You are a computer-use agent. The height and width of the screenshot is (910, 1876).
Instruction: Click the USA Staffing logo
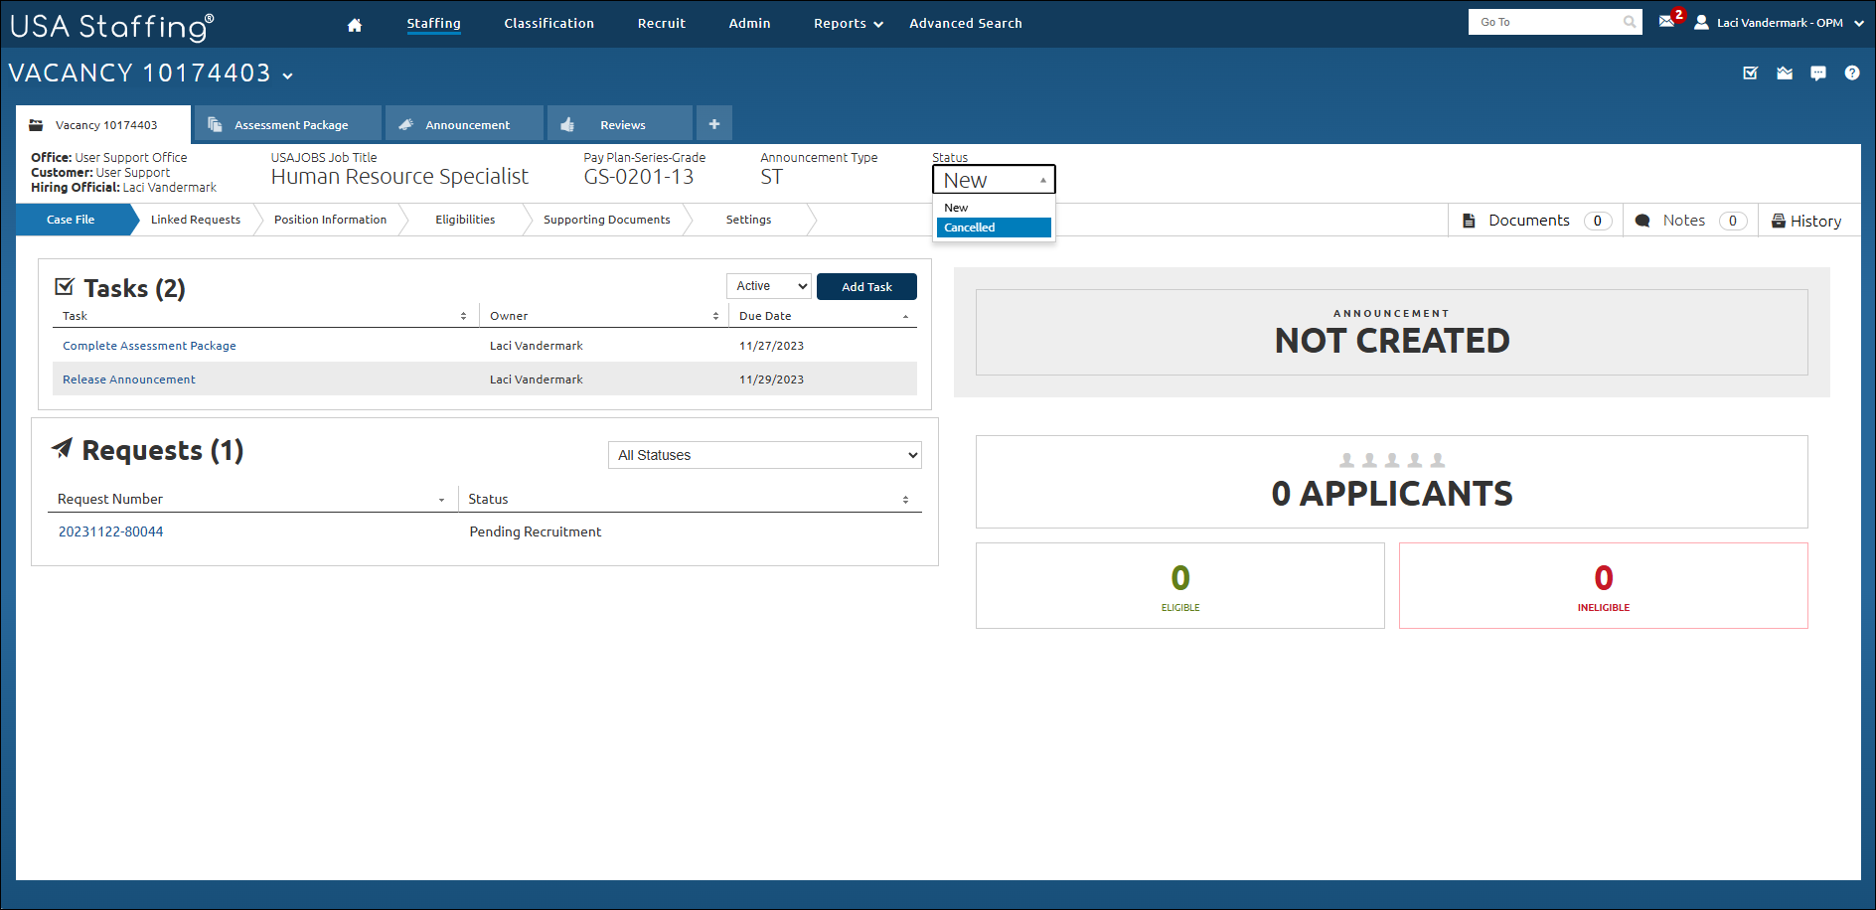[x=112, y=26]
